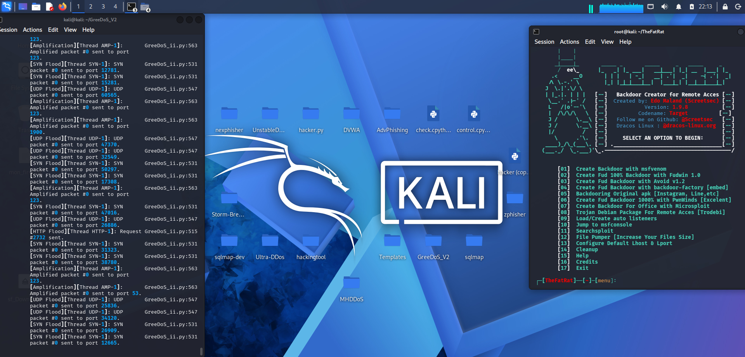Open the grouped terminal windows taskbar button
Viewport: 745px width, 357px height.
[132, 7]
